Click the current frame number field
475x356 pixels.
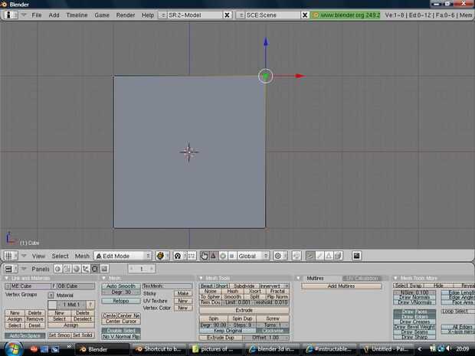point(142,269)
